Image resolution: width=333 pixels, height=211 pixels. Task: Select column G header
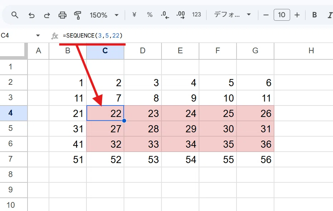[255, 51]
